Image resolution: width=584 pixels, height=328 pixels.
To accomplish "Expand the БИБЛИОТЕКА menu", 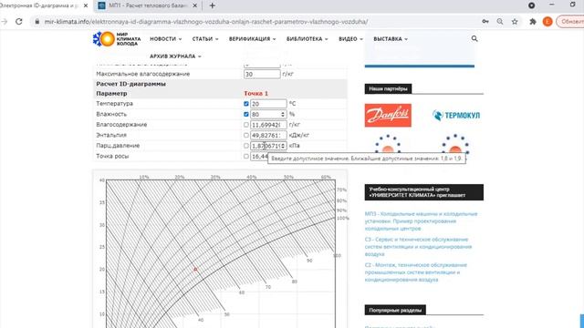I will tap(308, 38).
